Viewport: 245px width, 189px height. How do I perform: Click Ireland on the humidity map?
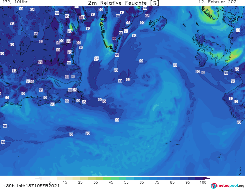point(202,57)
